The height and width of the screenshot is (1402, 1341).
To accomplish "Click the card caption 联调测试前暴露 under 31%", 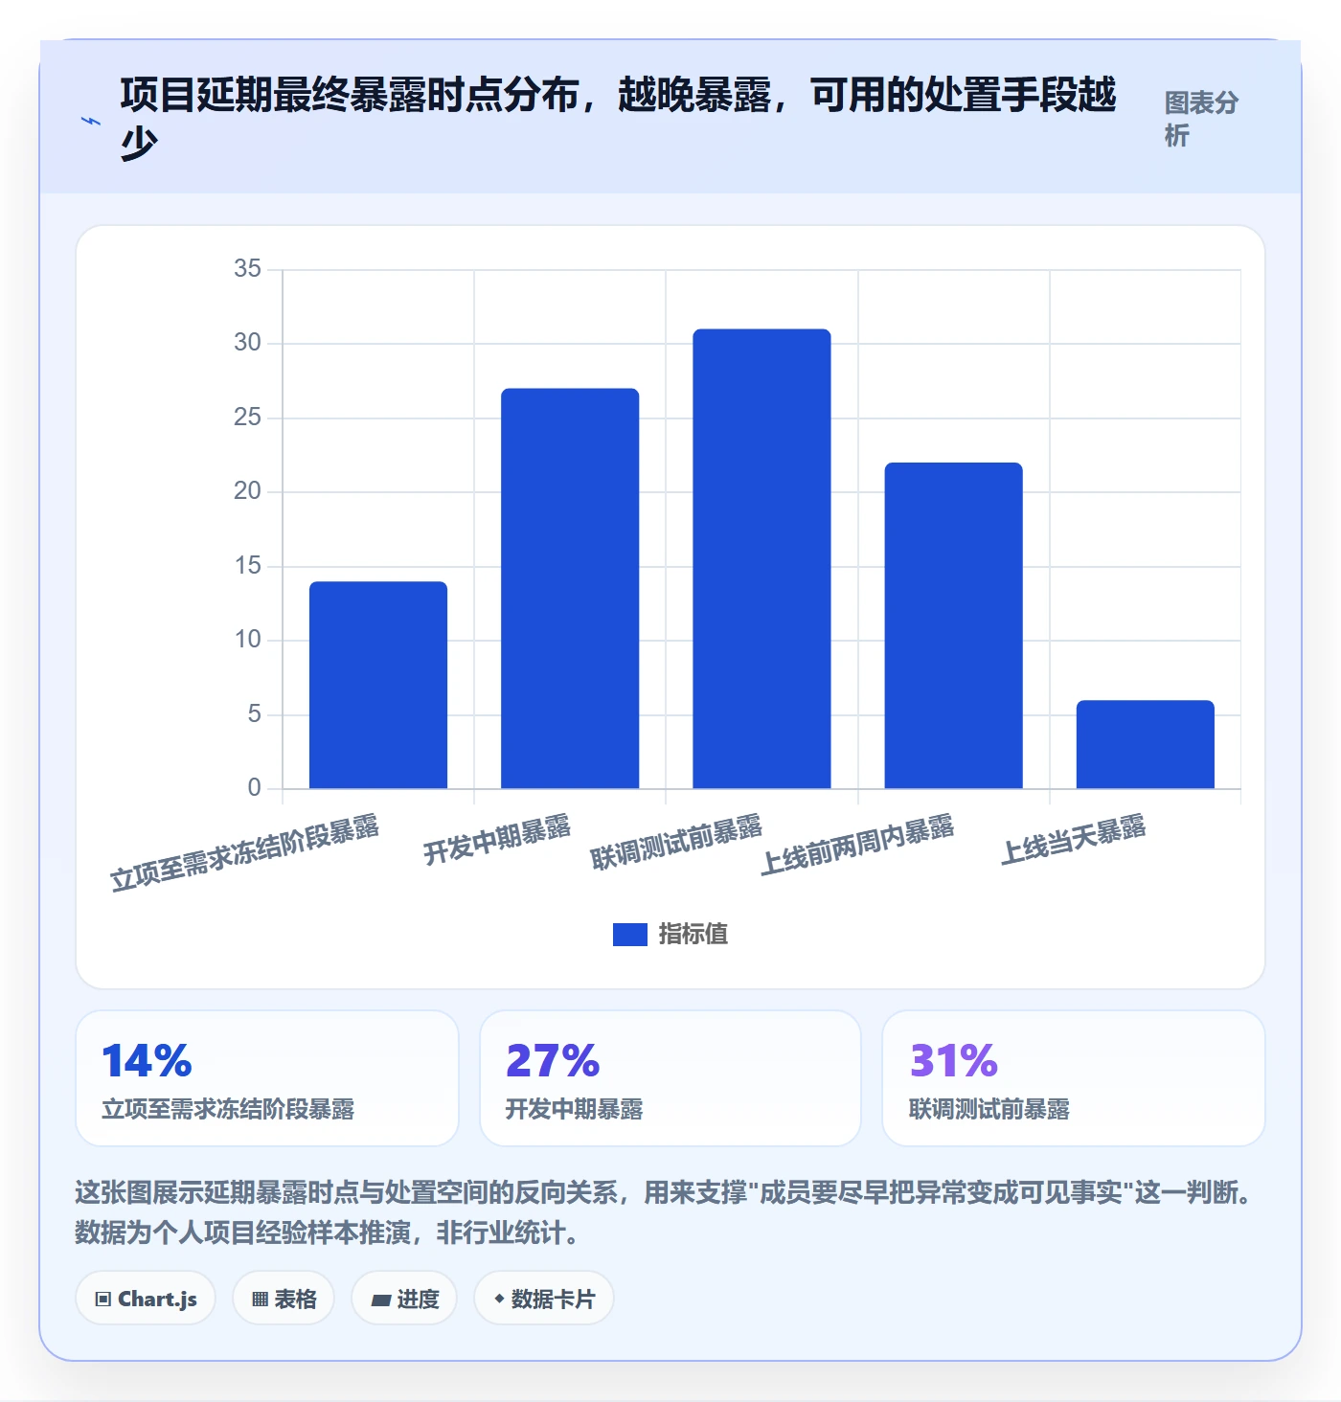I will click(x=989, y=1109).
